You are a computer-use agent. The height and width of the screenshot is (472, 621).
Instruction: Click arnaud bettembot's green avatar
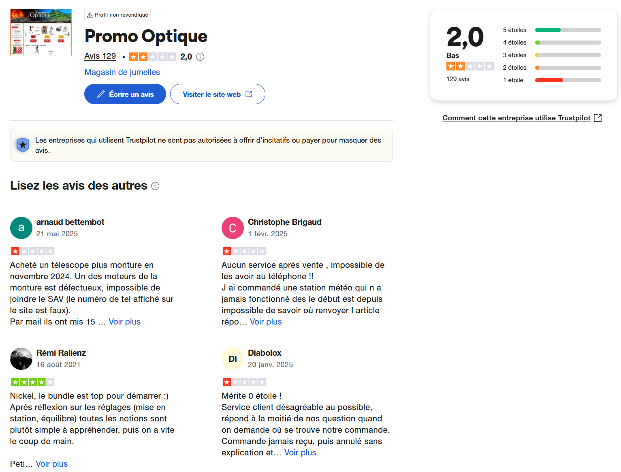tap(21, 228)
